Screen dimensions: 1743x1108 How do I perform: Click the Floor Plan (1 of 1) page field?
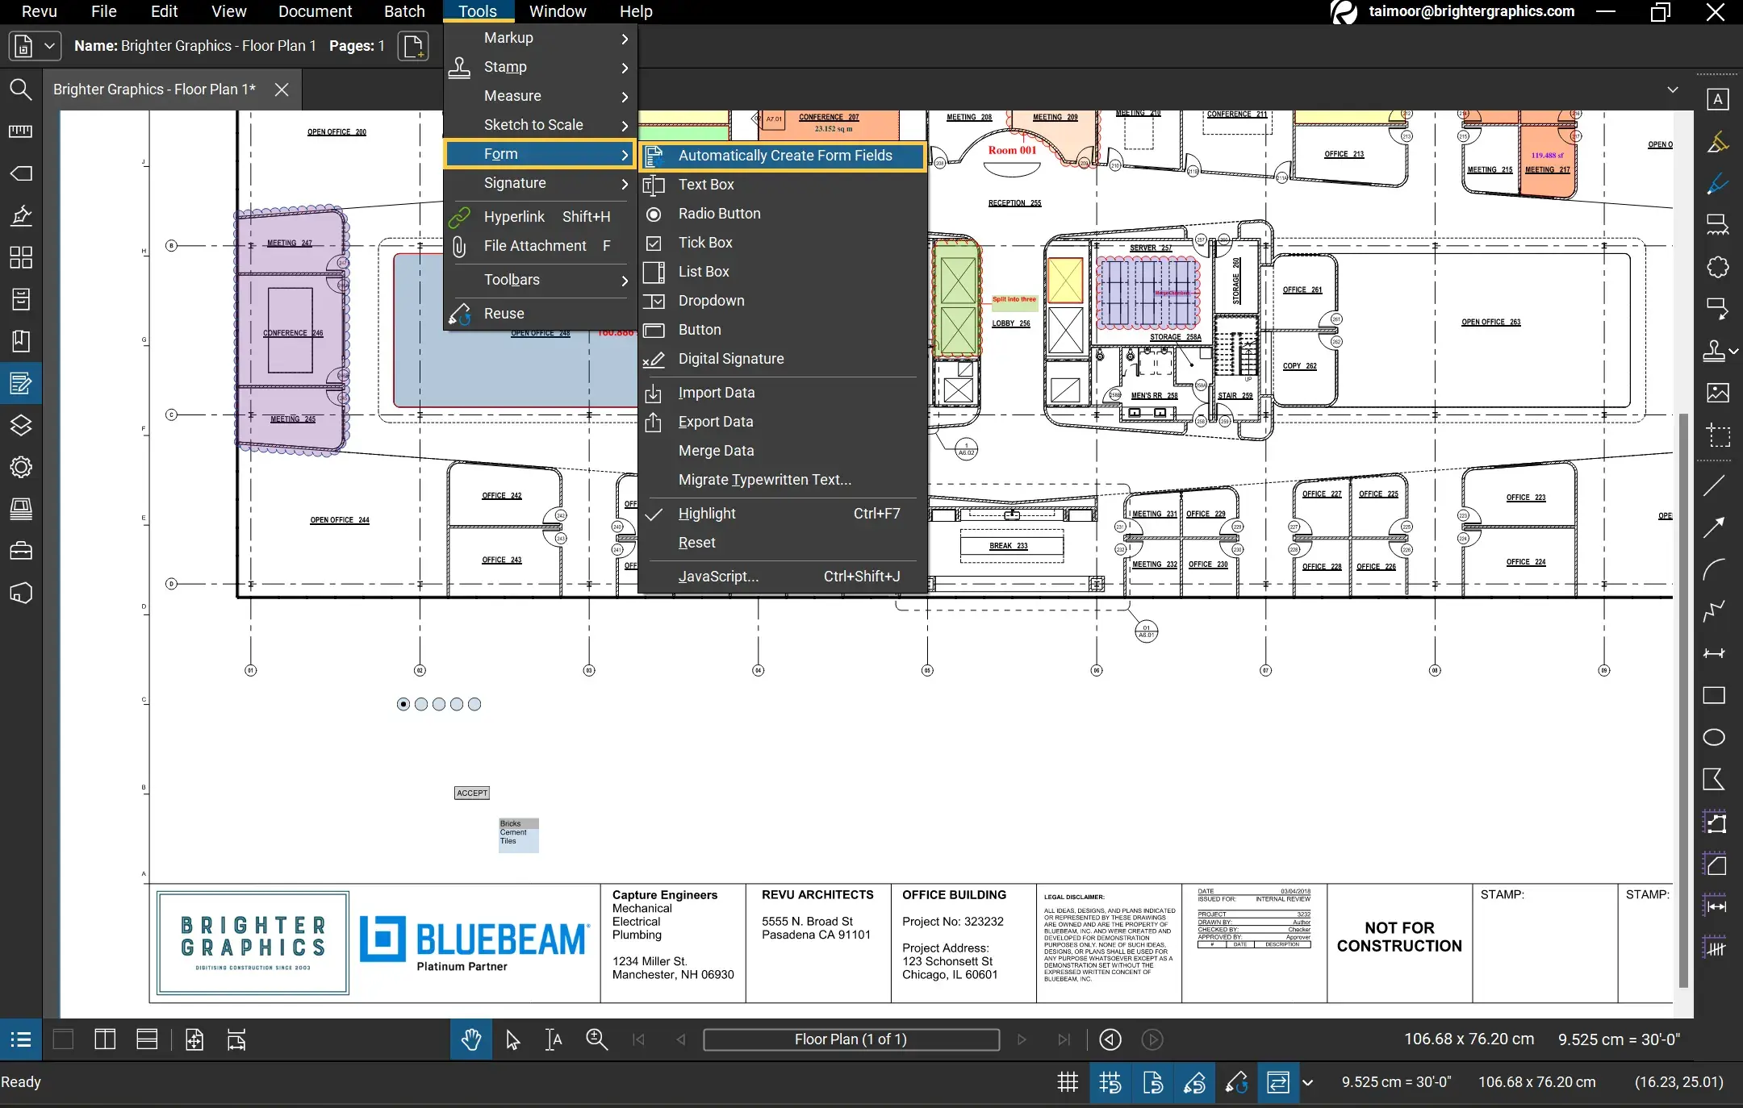pos(851,1039)
